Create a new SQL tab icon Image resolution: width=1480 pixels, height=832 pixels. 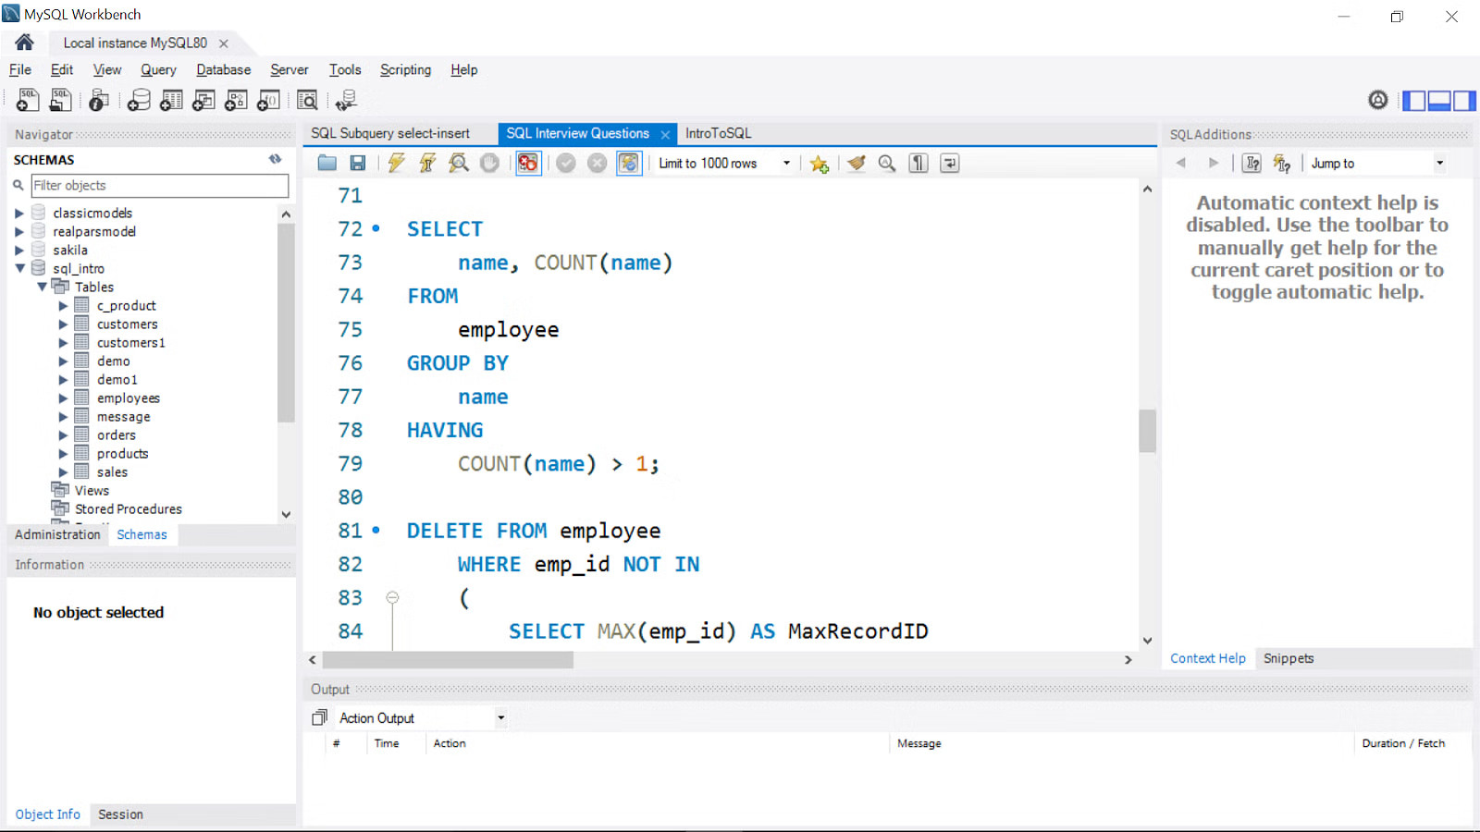(x=28, y=100)
